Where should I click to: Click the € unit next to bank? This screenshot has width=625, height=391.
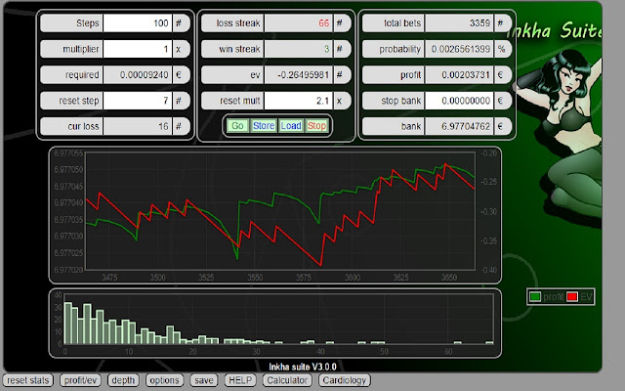[500, 126]
